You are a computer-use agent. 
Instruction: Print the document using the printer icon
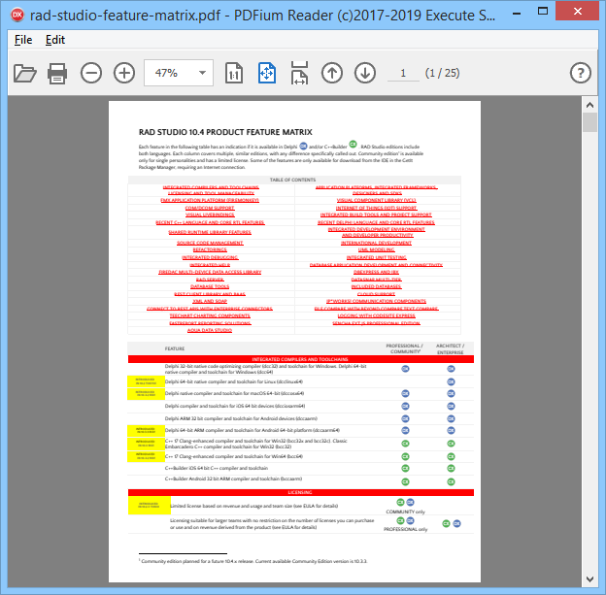[x=57, y=73]
